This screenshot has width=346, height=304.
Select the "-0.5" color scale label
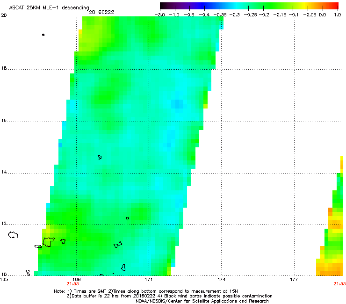click(189, 15)
